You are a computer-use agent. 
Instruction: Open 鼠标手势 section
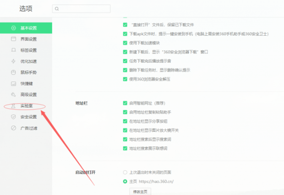coord(26,72)
